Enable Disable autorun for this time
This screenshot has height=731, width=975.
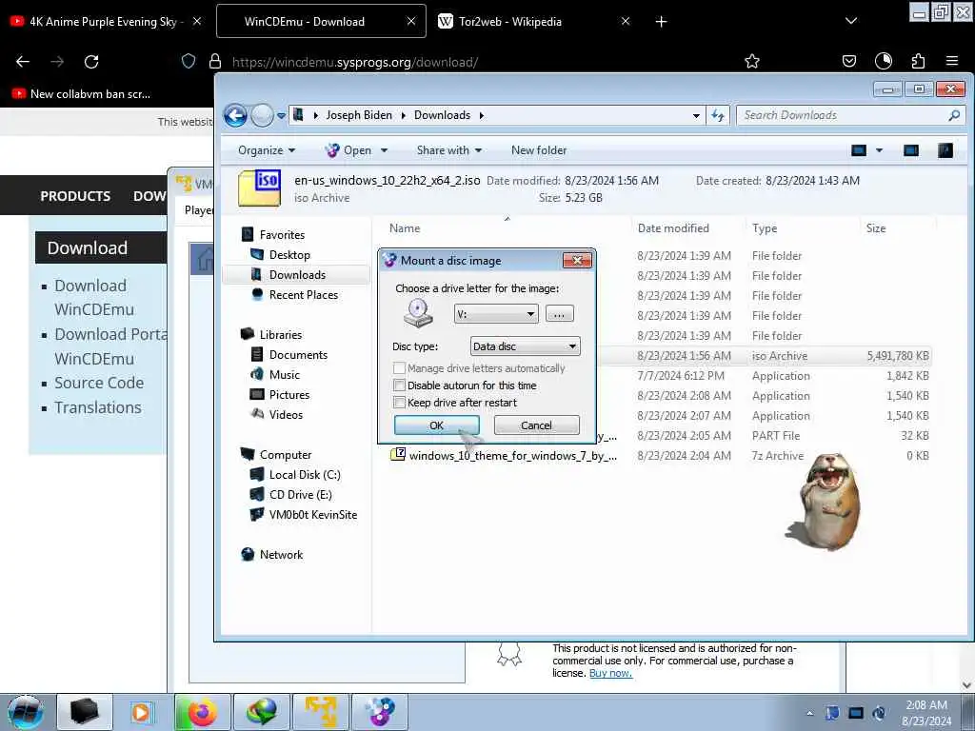[399, 385]
